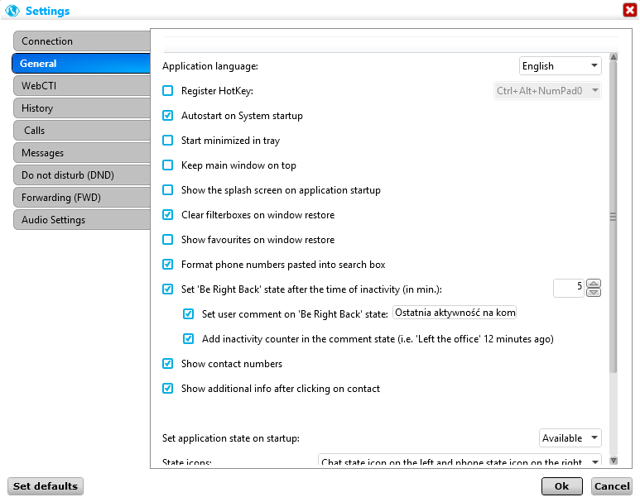This screenshot has height=502, width=640.
Task: Click the scrollbar up arrow
Action: pyautogui.click(x=614, y=58)
